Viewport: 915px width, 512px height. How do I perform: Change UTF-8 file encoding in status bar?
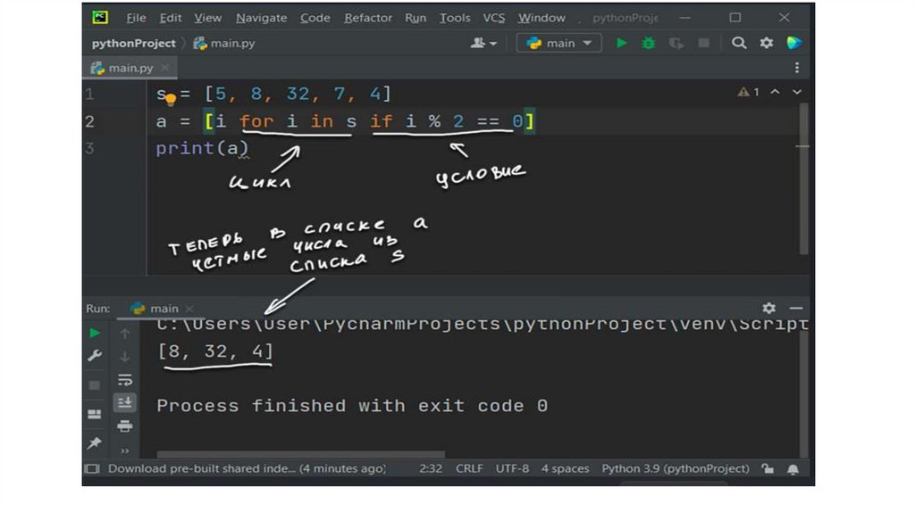pyautogui.click(x=512, y=469)
